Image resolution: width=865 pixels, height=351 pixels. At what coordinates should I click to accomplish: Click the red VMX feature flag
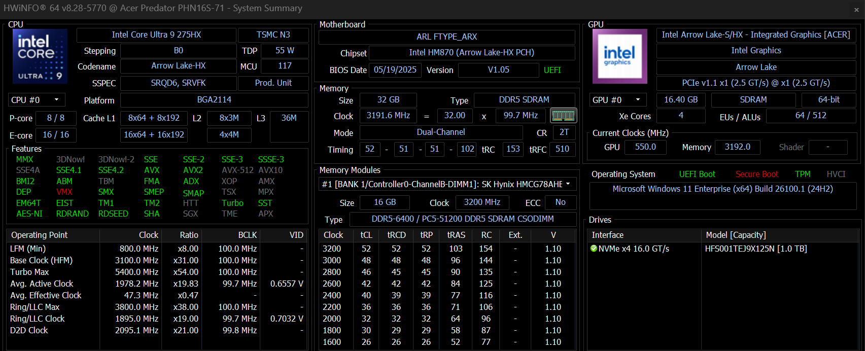coord(64,192)
